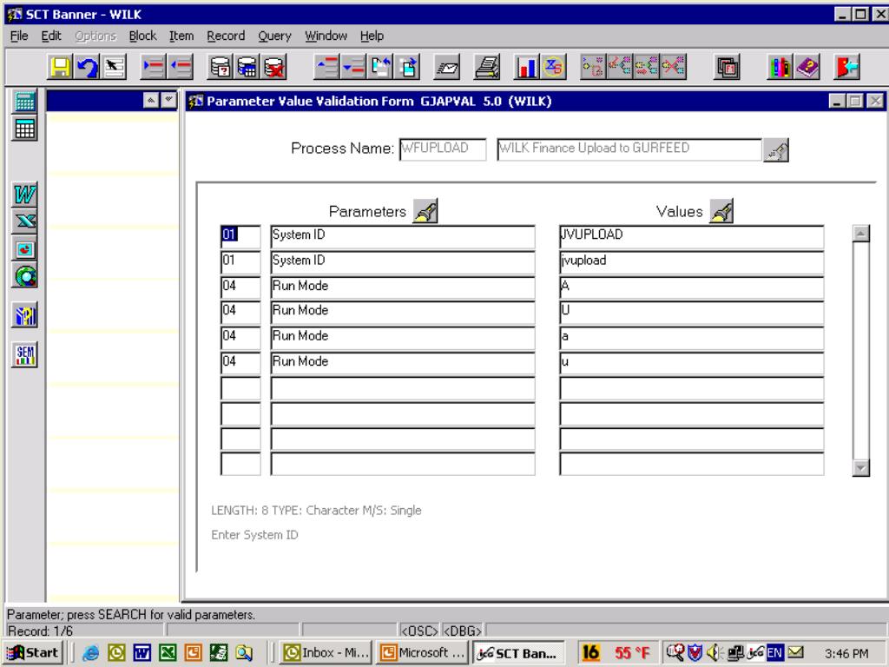Click the SEM sidebar icon

point(25,355)
